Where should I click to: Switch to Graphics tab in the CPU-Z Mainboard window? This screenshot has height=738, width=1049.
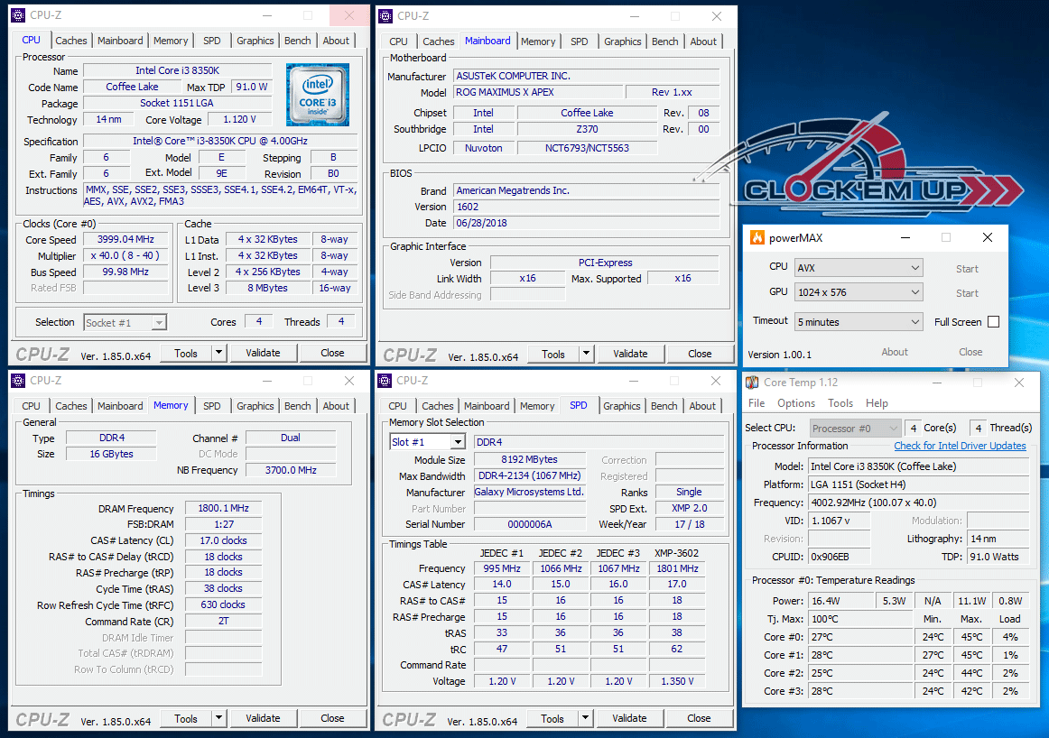click(623, 42)
